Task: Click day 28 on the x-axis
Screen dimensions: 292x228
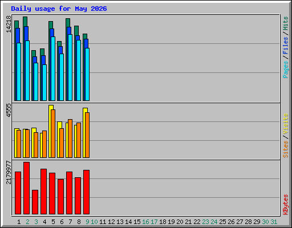Action: (248, 222)
